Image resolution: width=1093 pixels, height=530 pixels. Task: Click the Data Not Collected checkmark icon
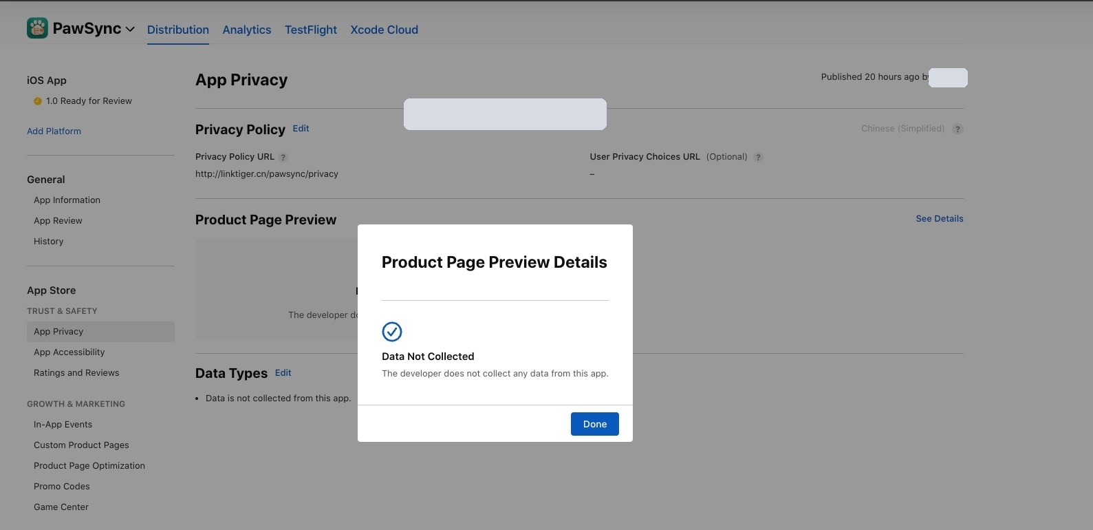[392, 332]
